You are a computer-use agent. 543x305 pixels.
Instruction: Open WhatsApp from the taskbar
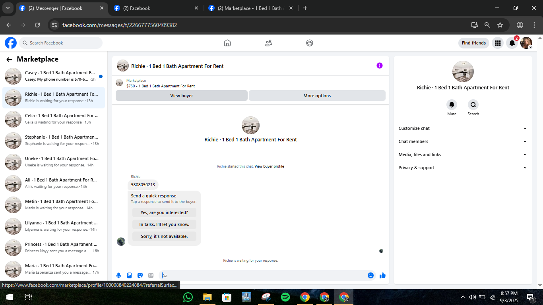pos(188,297)
